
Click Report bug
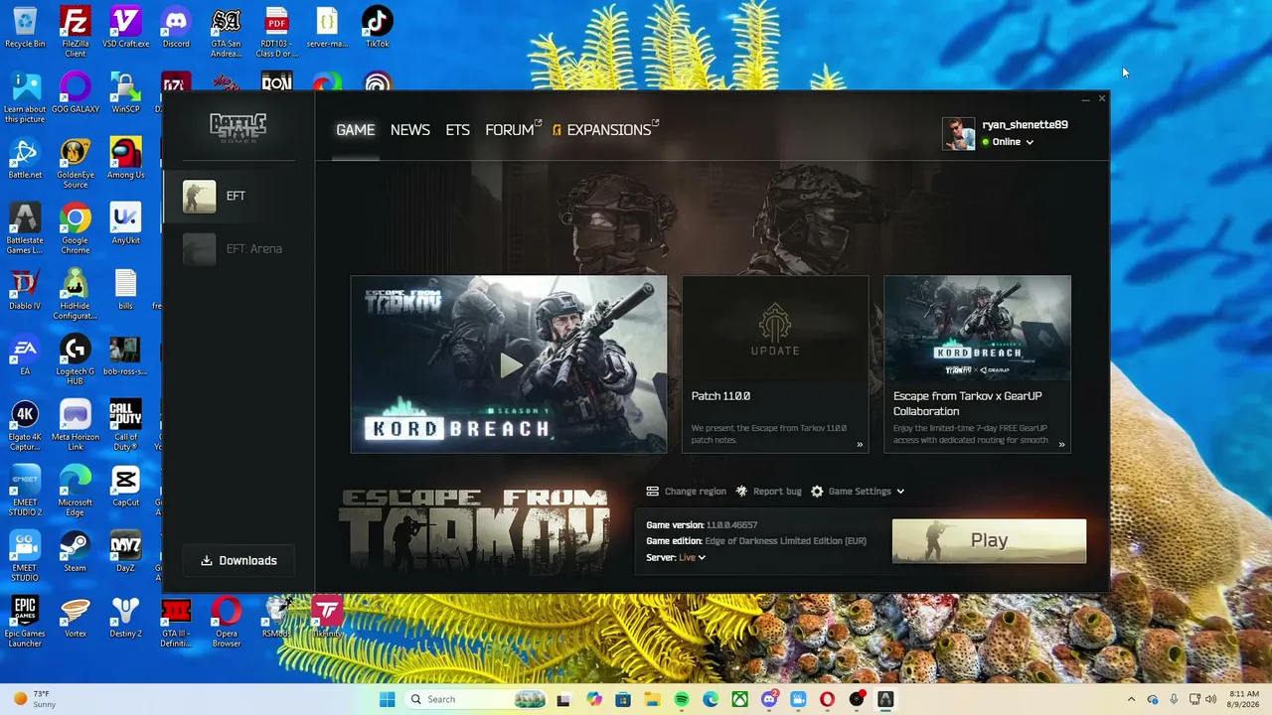click(x=768, y=492)
